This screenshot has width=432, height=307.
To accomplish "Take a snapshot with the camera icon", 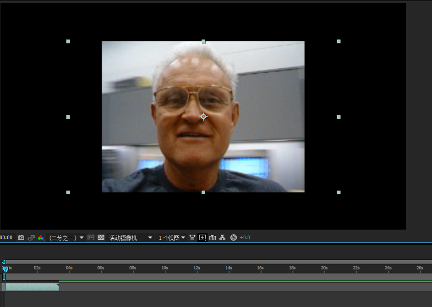I will [21, 237].
